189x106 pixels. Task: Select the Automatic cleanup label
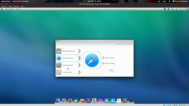point(69,51)
